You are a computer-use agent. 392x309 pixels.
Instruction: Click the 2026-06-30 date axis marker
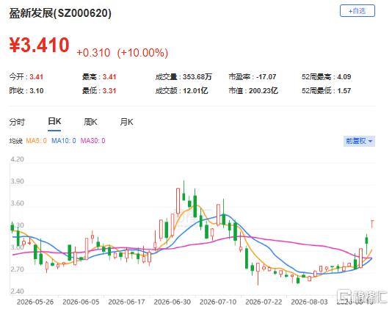(x=173, y=302)
